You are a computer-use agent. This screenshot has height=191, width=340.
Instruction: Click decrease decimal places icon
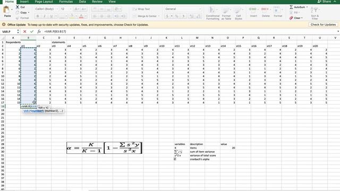pyautogui.click(x=198, y=16)
